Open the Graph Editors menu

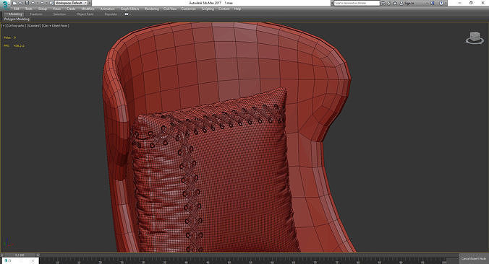[x=129, y=9]
